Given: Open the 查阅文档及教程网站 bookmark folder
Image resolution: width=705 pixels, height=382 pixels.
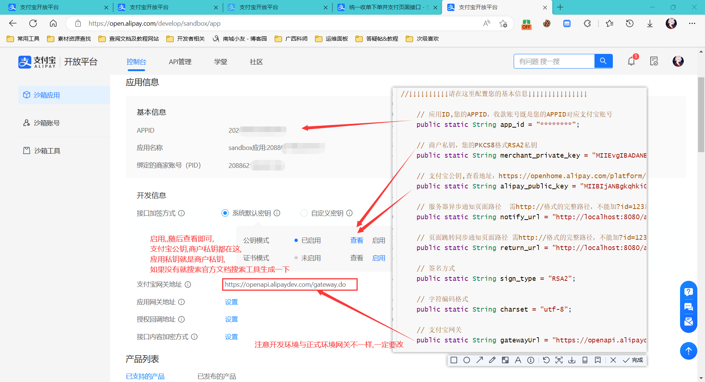Looking at the screenshot, I should tap(129, 38).
